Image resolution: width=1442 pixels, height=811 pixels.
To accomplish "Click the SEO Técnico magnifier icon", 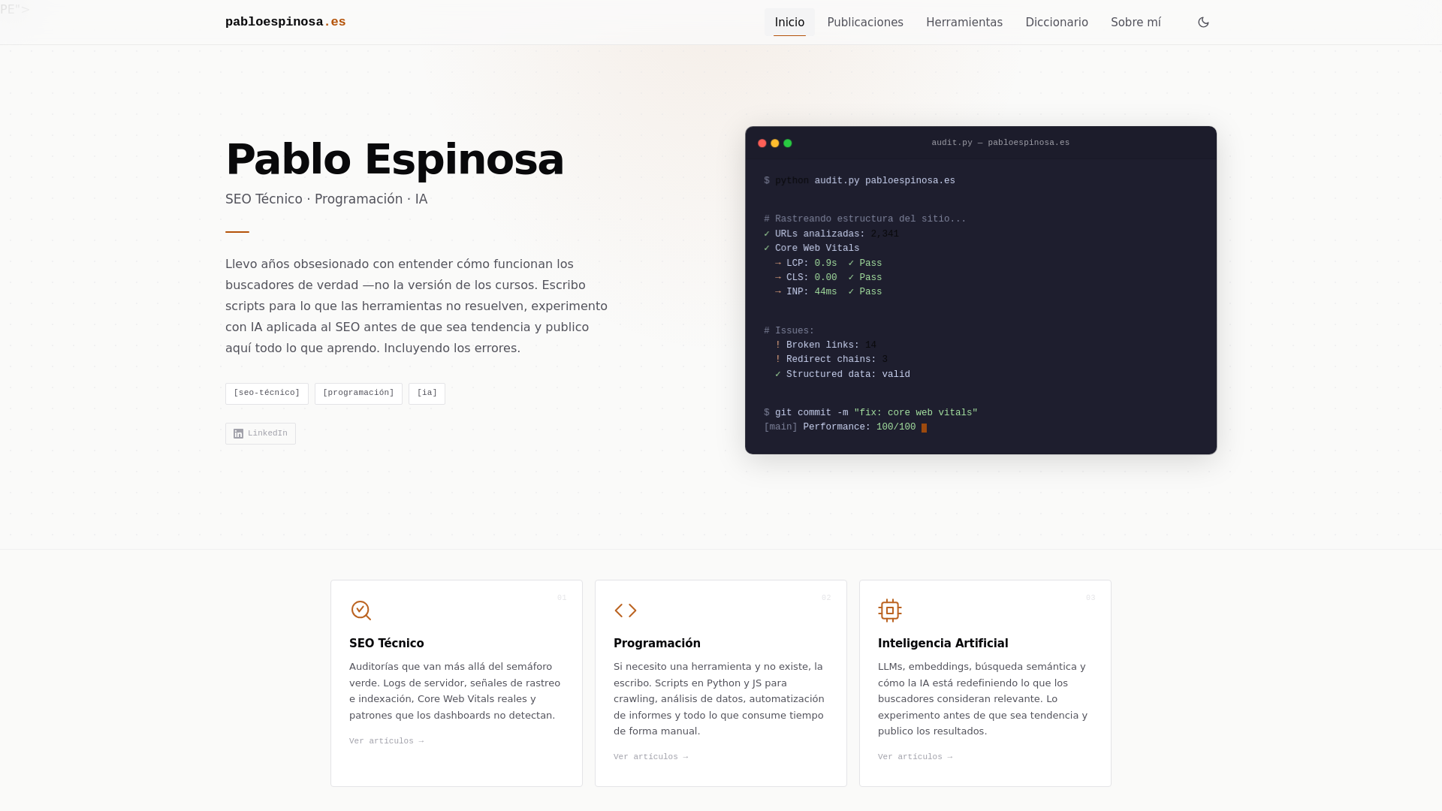I will click(x=361, y=611).
